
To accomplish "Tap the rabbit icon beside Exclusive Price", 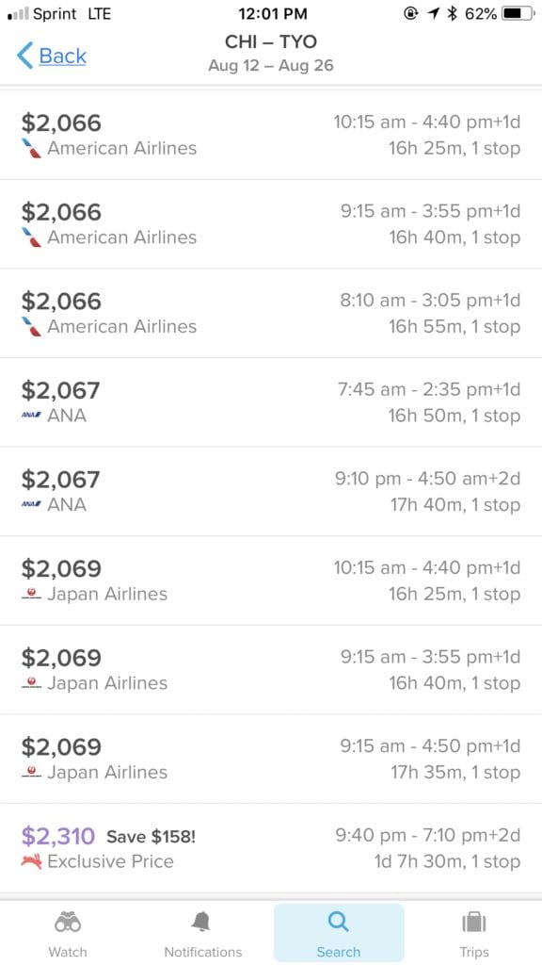I will 31,861.
